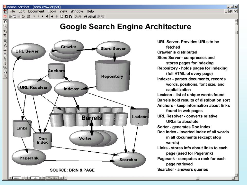Viewport: 247px width, 185px height.
Task: Click Go to Previous View arrow
Action: [x=52, y=16]
